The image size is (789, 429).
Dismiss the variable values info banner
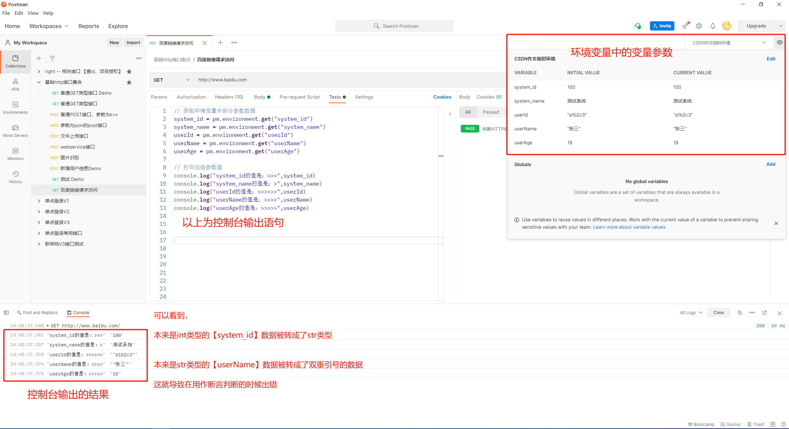776,223
